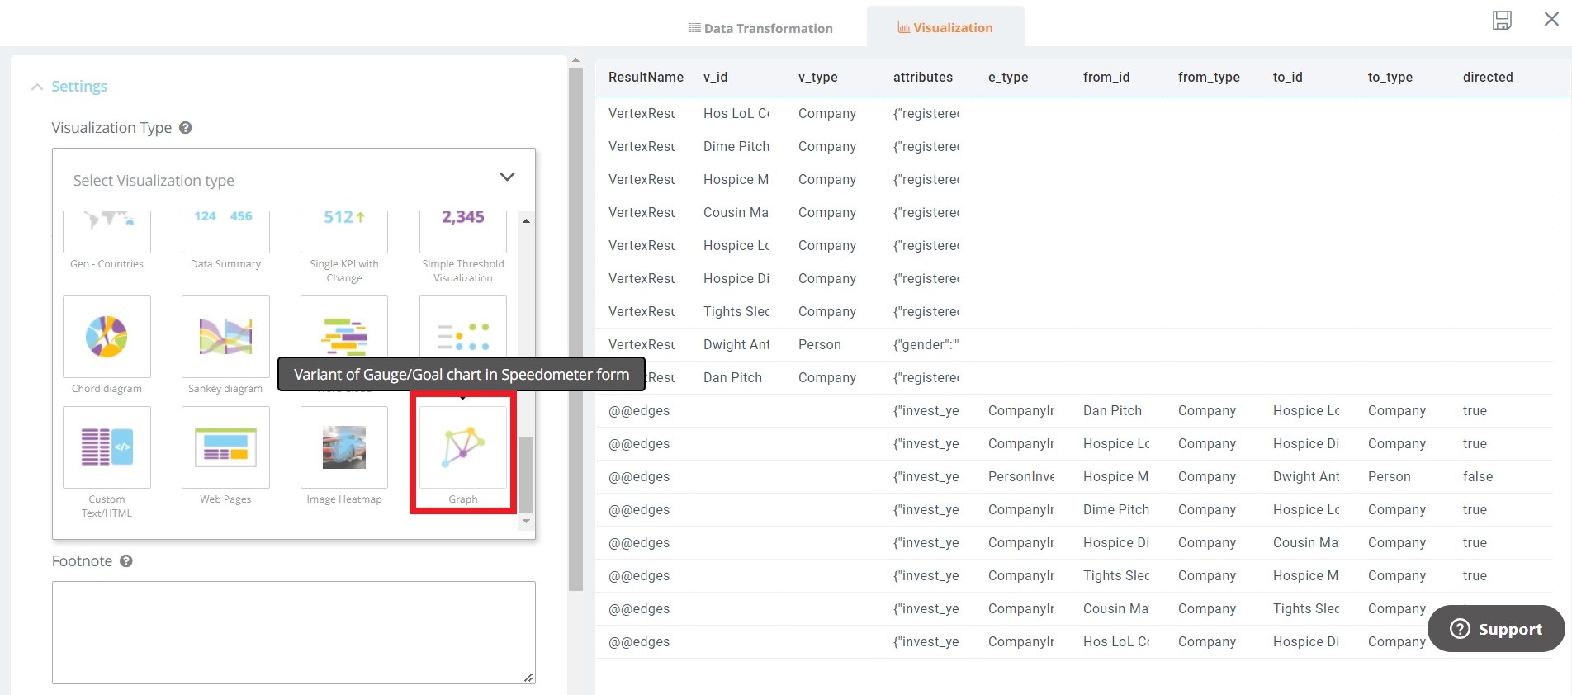Open the Select Visualization type dropdown
This screenshot has height=695, width=1572.
pos(293,179)
